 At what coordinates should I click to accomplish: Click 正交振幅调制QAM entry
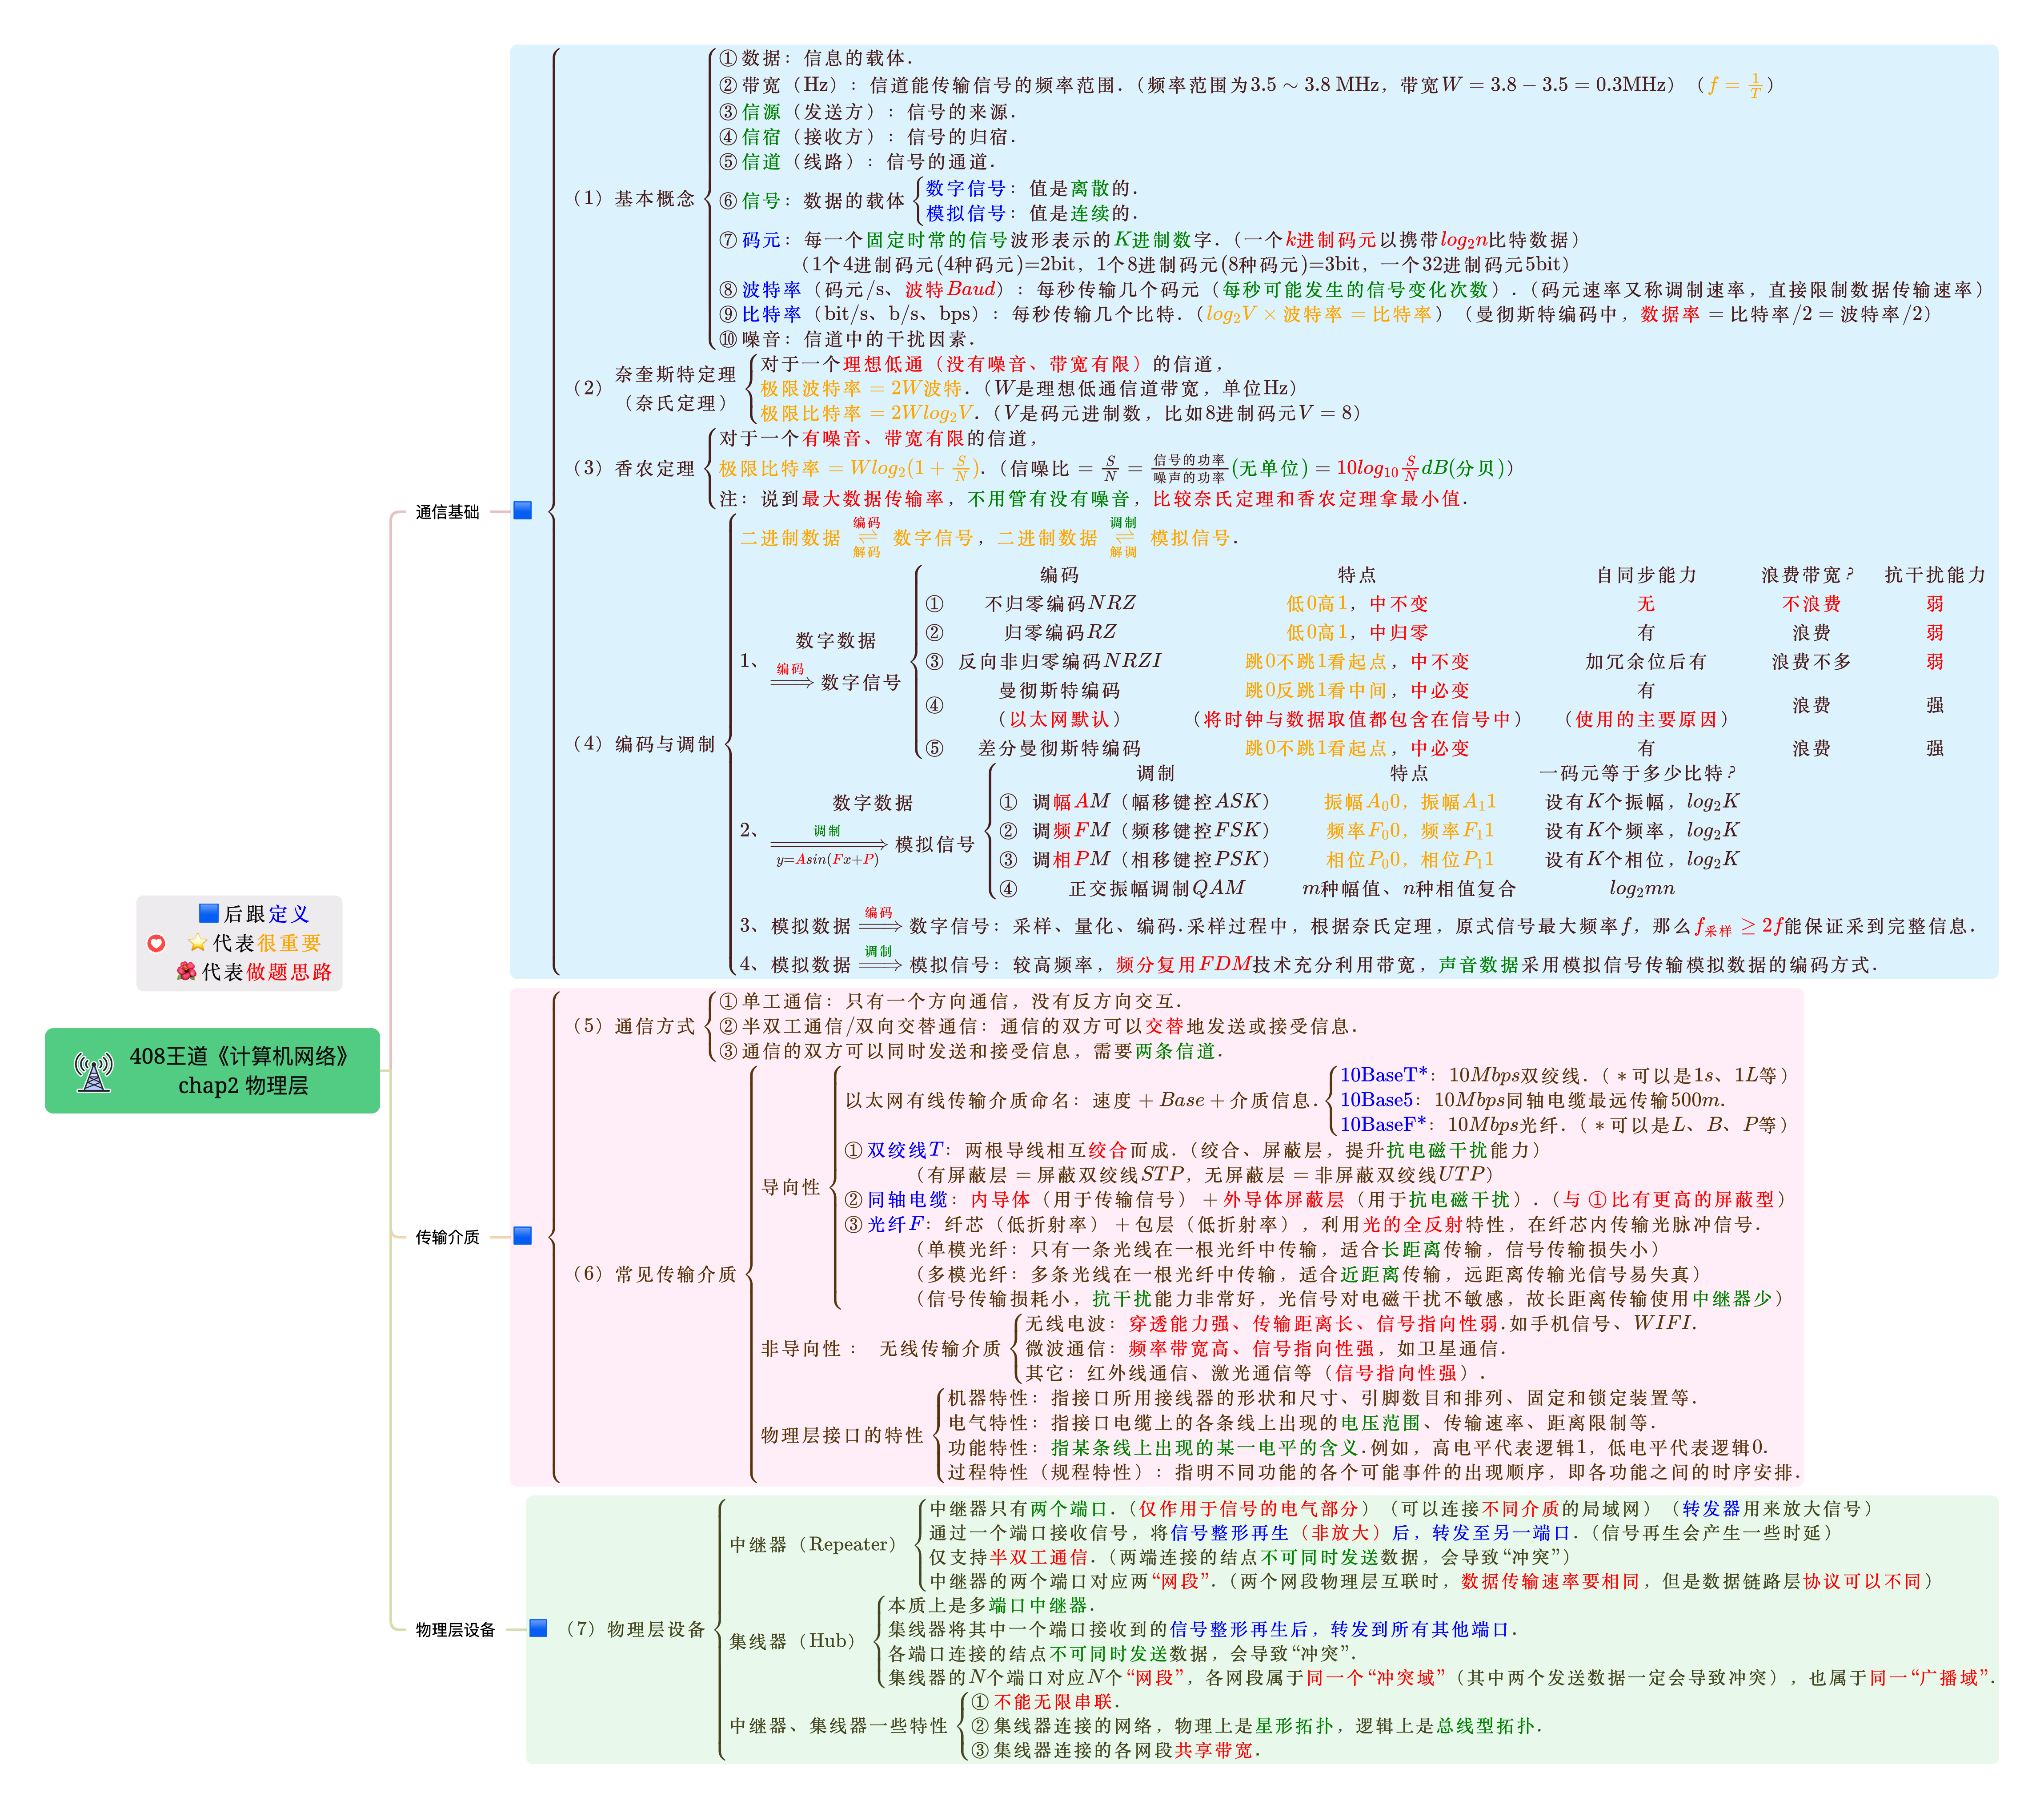coord(1157,888)
